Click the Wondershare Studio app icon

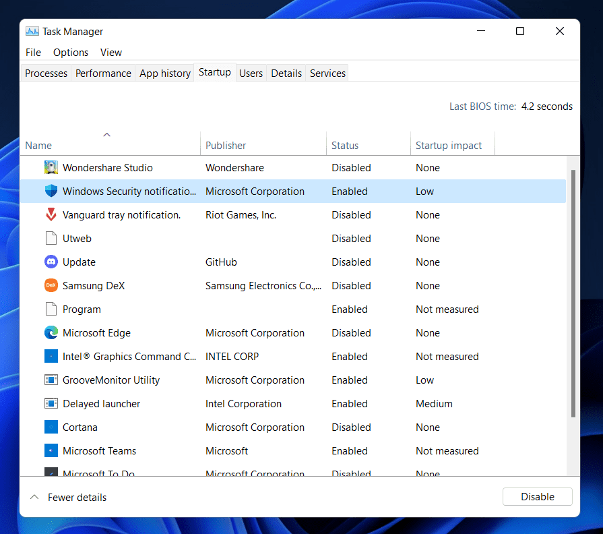(51, 167)
